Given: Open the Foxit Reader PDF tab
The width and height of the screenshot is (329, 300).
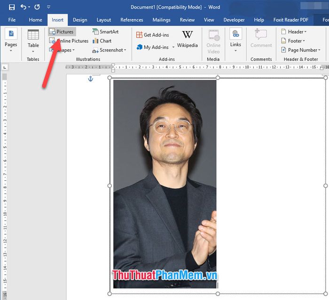Looking at the screenshot, I should click(291, 20).
